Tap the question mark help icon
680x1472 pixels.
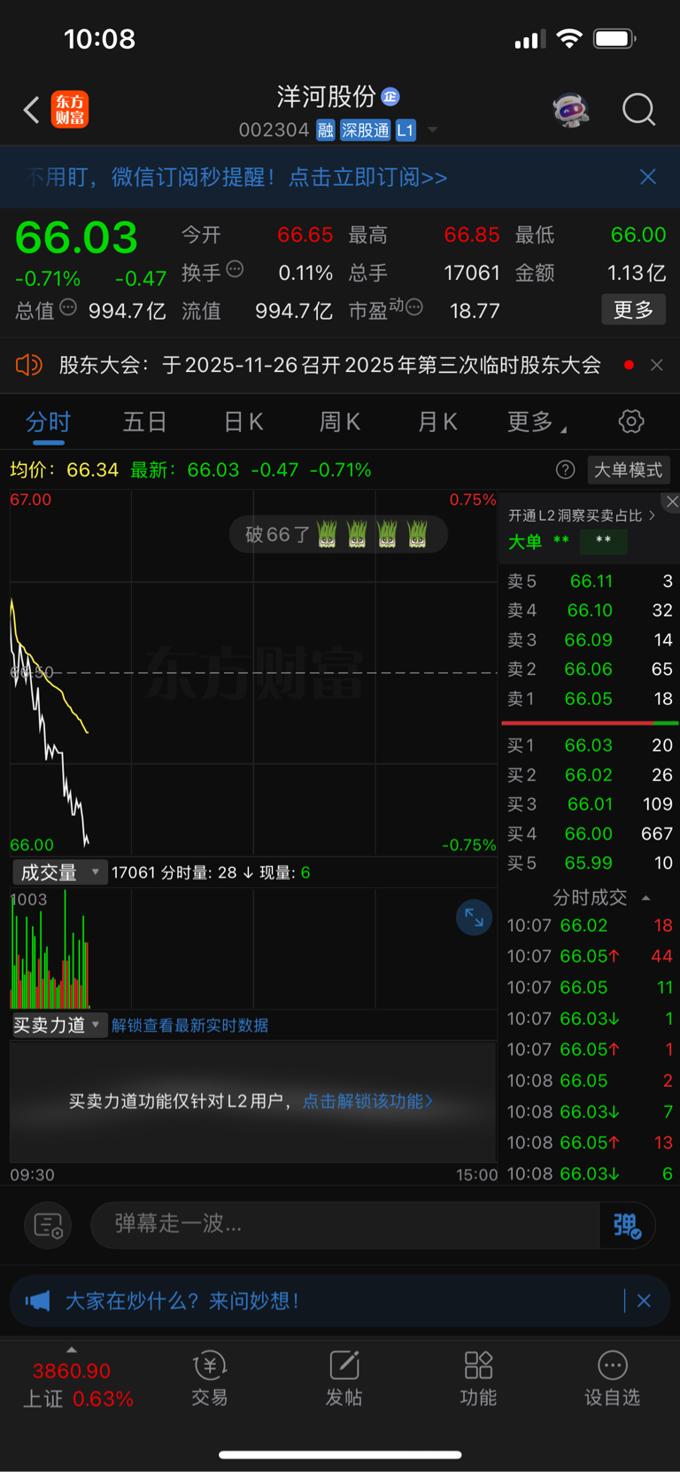click(x=565, y=469)
